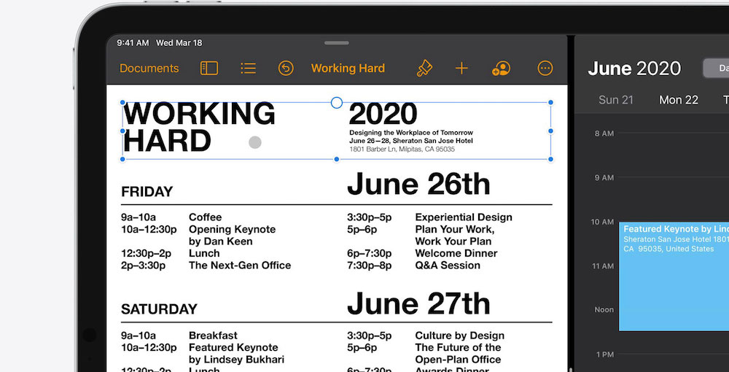Tap the Undo arrow icon
The height and width of the screenshot is (372, 729).
pos(286,69)
